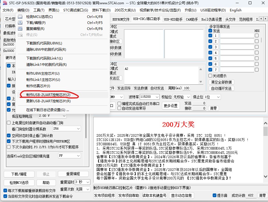268x202 pixels.
Task: Open the 波特率 115200 dropdown
Action: click(x=150, y=97)
